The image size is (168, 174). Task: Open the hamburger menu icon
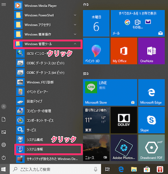tap(4, 5)
